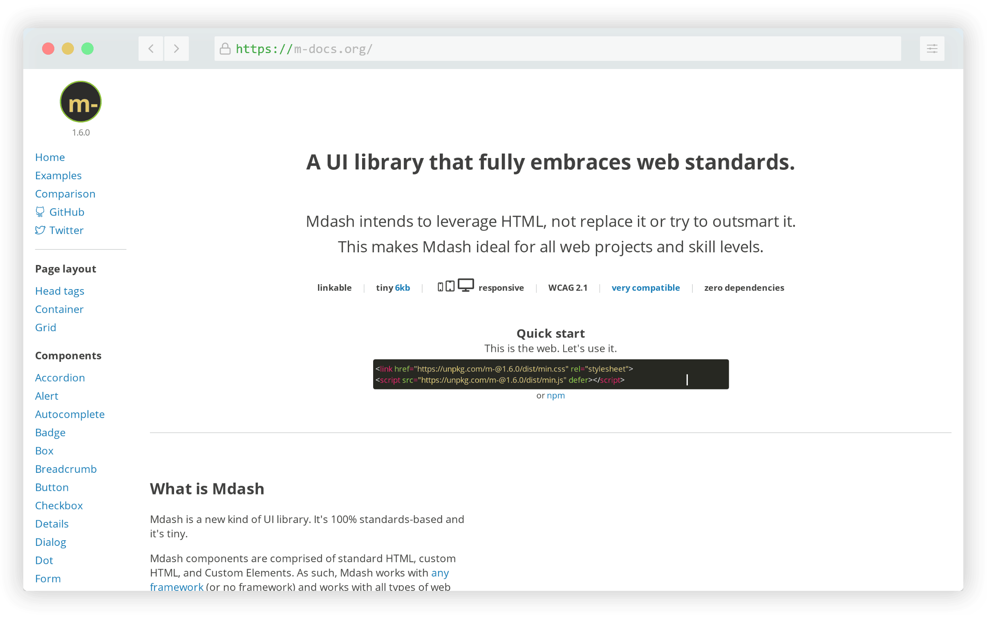Open the Accordion component page
This screenshot has width=987, height=619.
click(60, 377)
